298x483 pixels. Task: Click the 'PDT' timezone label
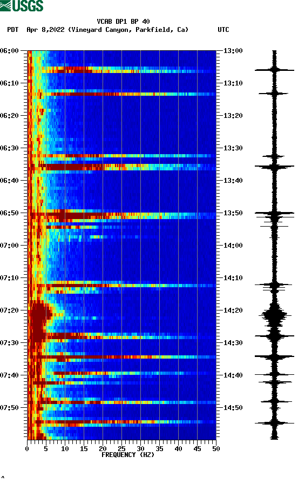tap(12, 30)
